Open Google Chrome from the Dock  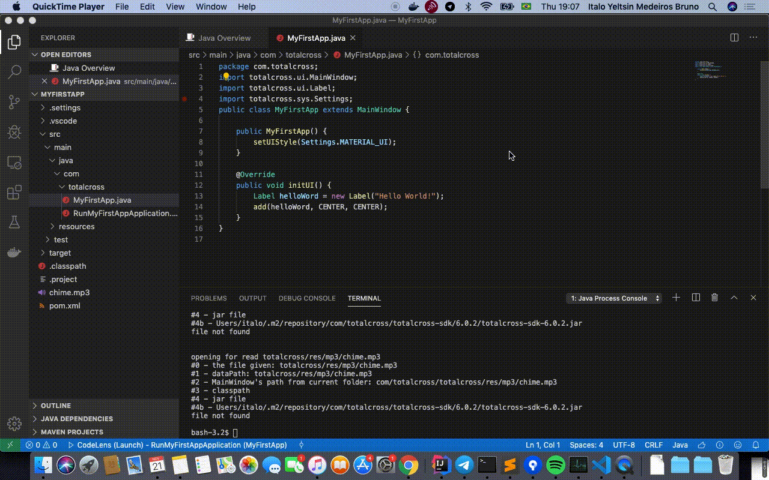[x=409, y=465]
